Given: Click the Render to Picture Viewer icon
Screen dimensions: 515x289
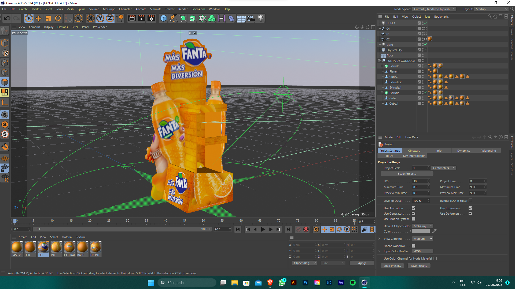Looking at the screenshot, I should 141,18.
